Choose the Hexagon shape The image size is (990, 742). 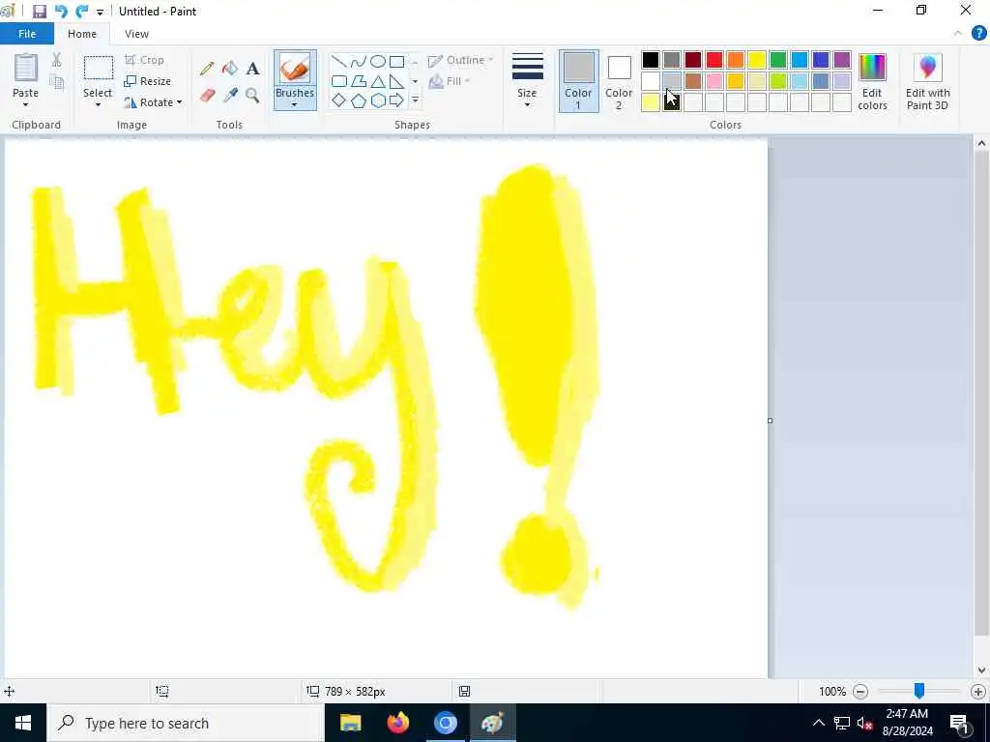point(378,100)
